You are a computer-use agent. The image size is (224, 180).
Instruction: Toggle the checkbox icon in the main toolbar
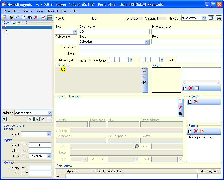point(43,17)
